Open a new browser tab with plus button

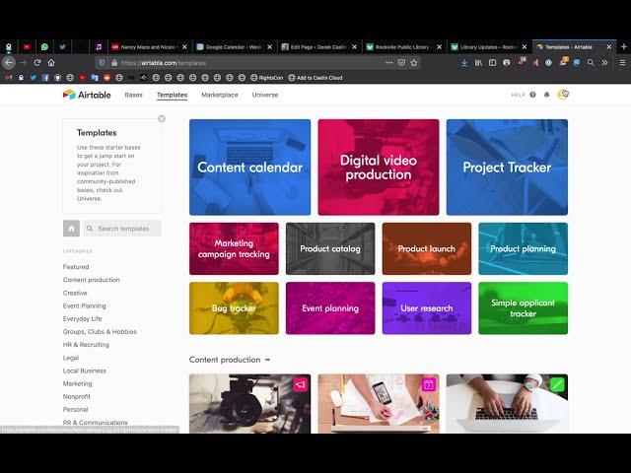pyautogui.click(x=623, y=46)
